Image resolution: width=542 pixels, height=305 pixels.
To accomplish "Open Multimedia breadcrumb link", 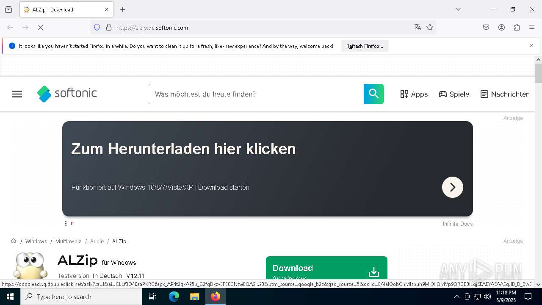I will [x=68, y=241].
